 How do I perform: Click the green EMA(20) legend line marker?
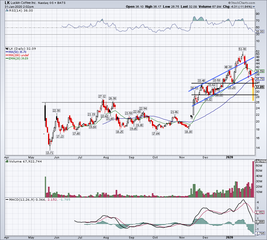[x=7, y=58]
